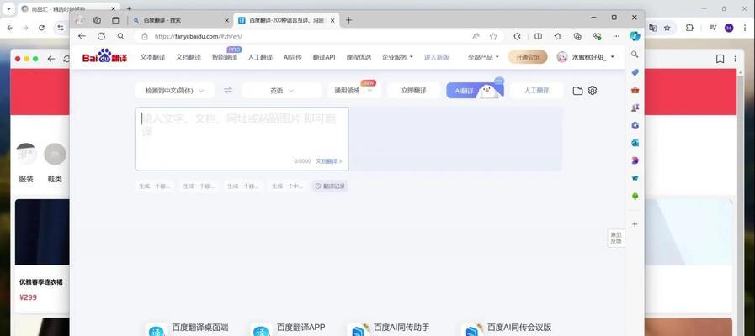Click the Edge address bar search icon
Viewport: 755px width, 336px height.
[x=120, y=36]
